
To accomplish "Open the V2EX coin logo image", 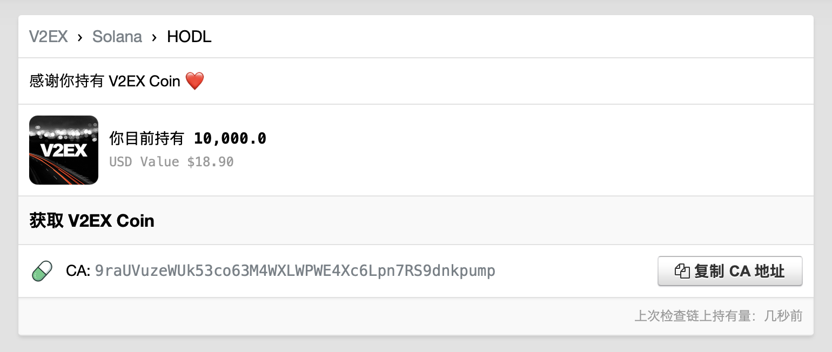I will pyautogui.click(x=64, y=150).
